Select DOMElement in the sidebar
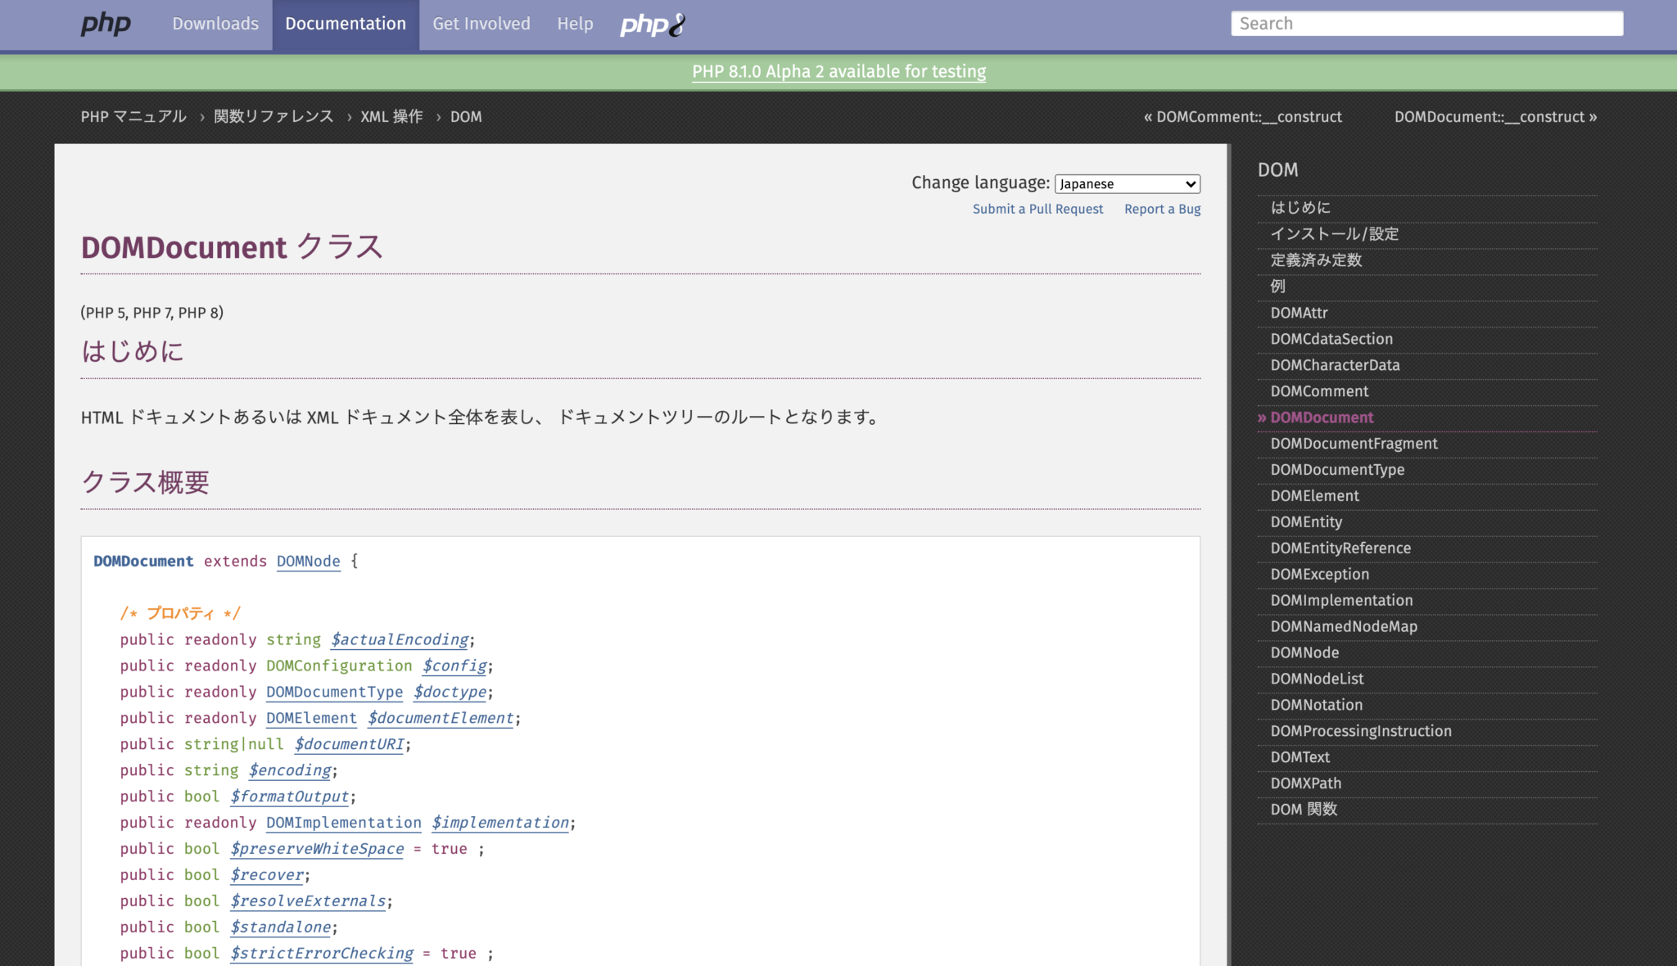Screen dimensions: 1677x966 tap(1313, 495)
